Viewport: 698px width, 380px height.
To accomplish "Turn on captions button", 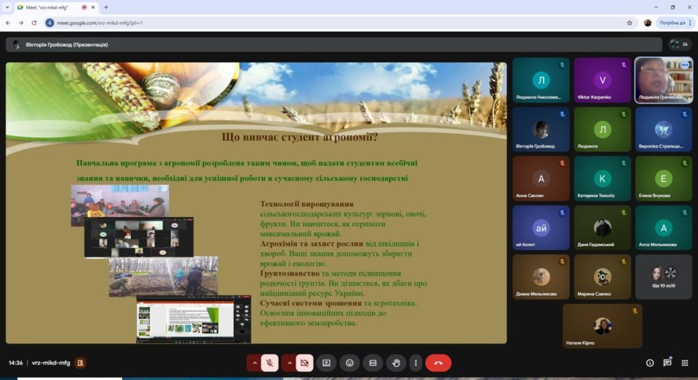I will coord(373,363).
